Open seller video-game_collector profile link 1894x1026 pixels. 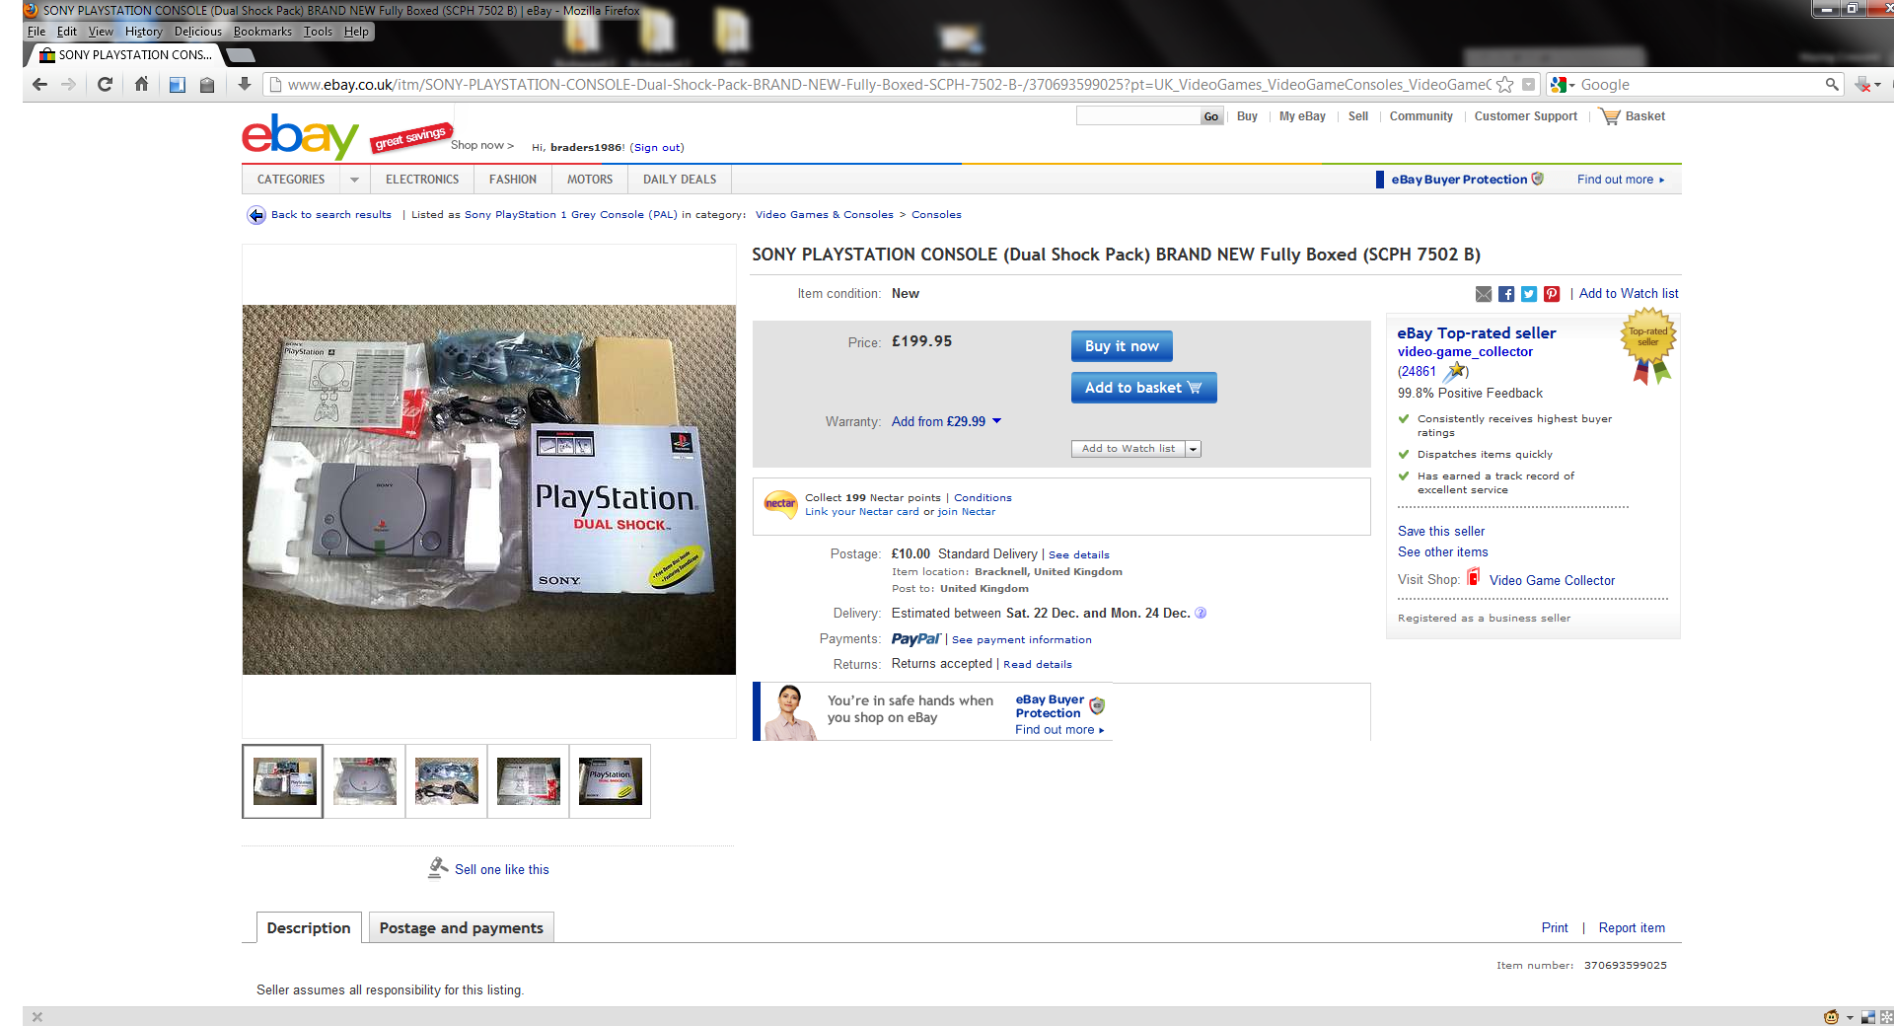pyautogui.click(x=1465, y=351)
